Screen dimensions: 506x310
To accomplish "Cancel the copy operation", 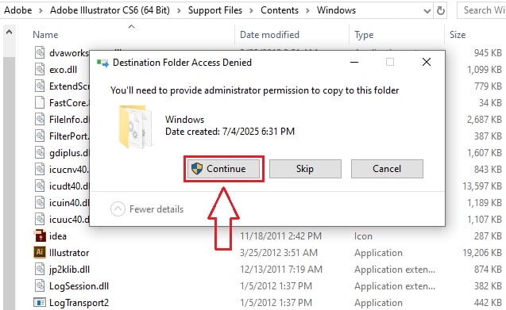I will (x=387, y=169).
